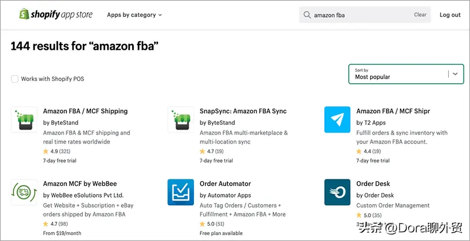The width and height of the screenshot is (470, 241).
Task: Expand the Apps by category menu
Action: tap(134, 15)
